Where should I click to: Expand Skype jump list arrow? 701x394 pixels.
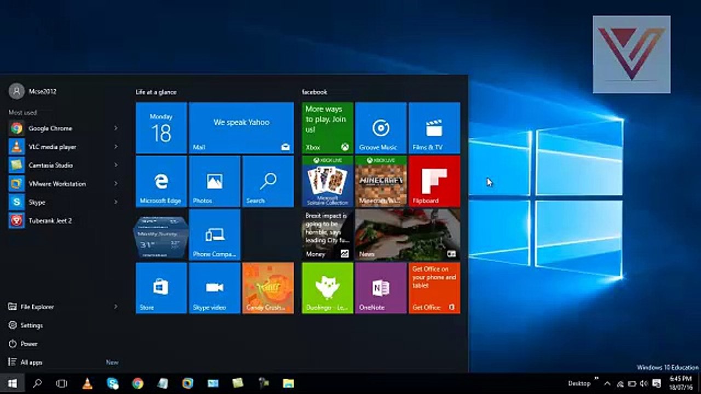(x=116, y=202)
